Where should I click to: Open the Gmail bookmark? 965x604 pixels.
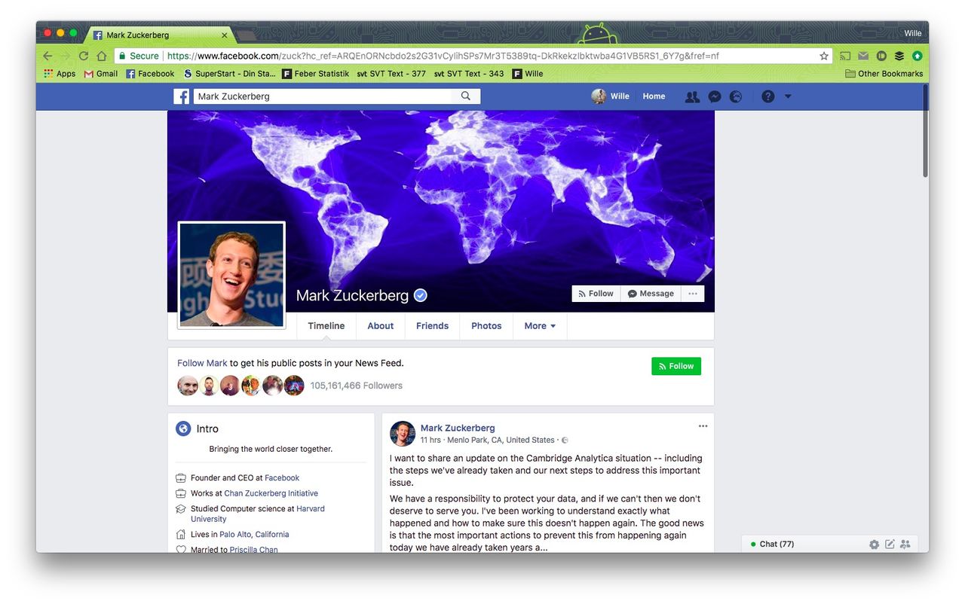coord(101,74)
